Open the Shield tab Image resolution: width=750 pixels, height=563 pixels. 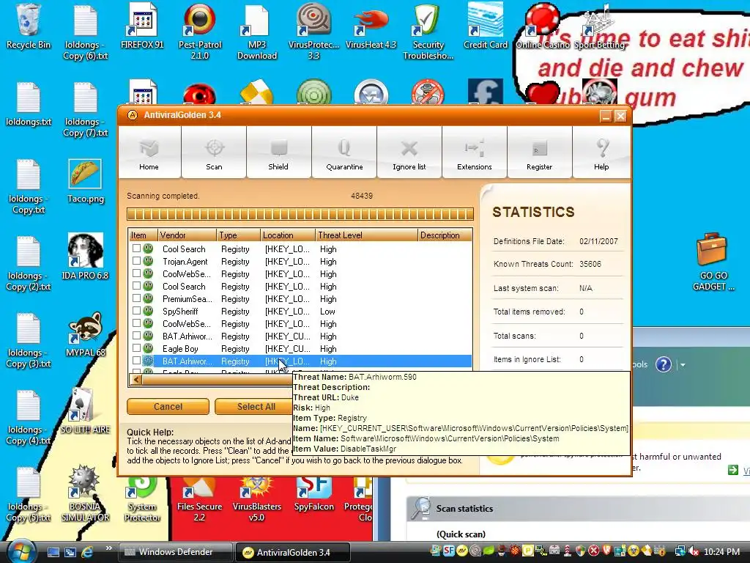point(278,152)
